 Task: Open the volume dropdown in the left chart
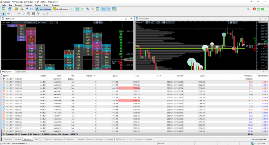[46, 22]
